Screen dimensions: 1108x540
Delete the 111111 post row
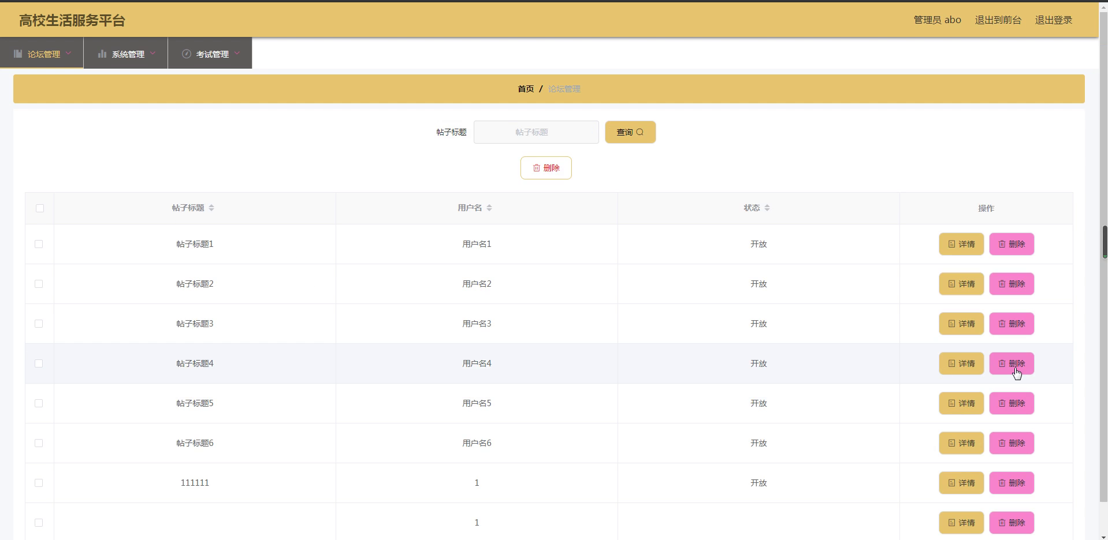tap(1012, 483)
